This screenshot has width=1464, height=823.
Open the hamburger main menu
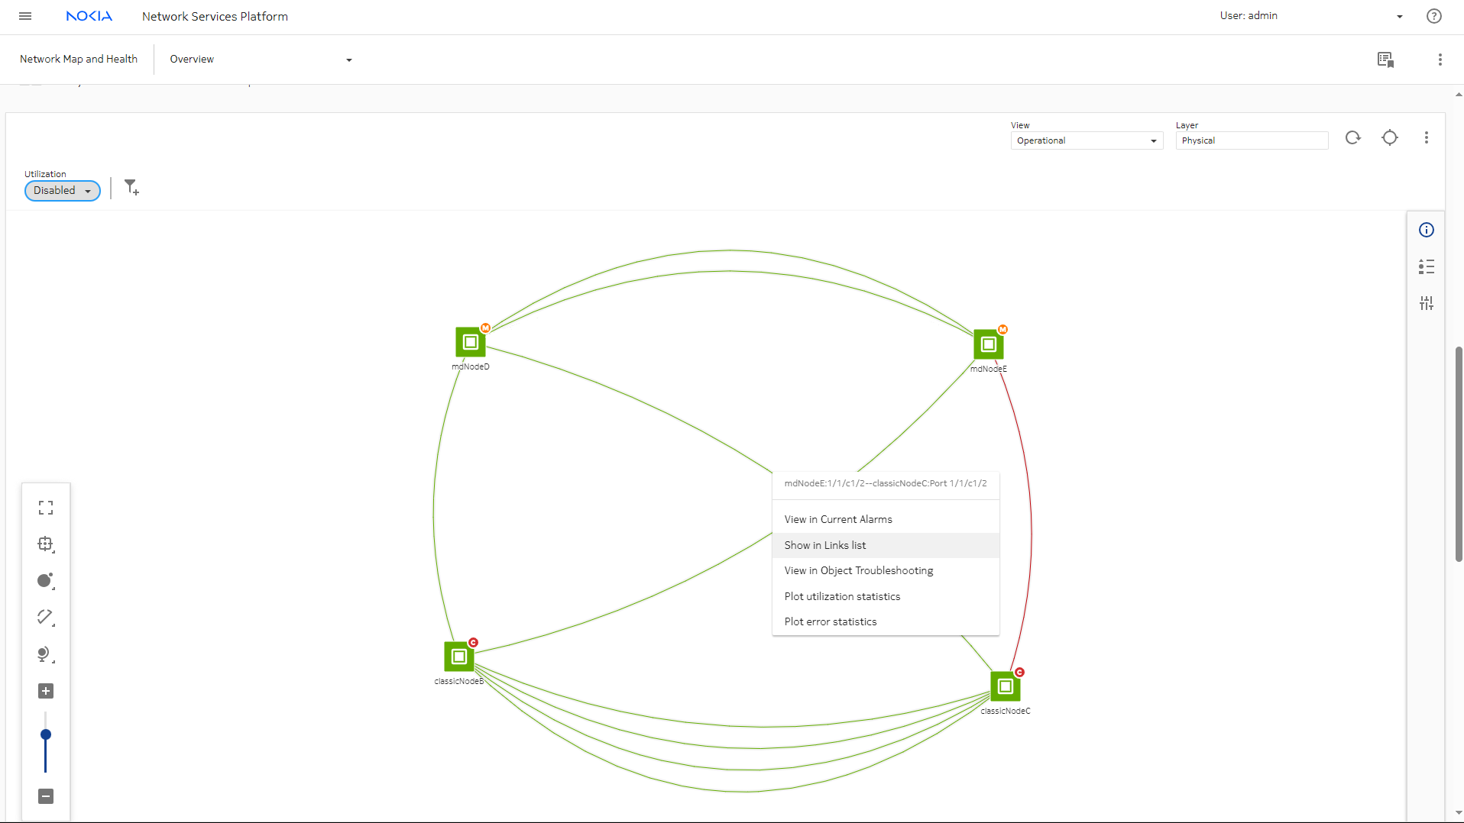25,16
